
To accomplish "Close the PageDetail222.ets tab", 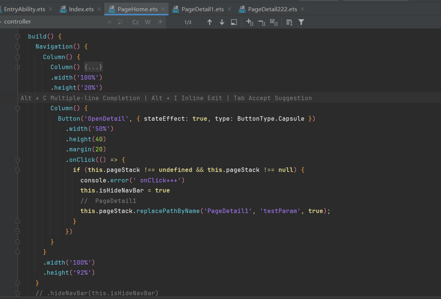I will pyautogui.click(x=302, y=9).
